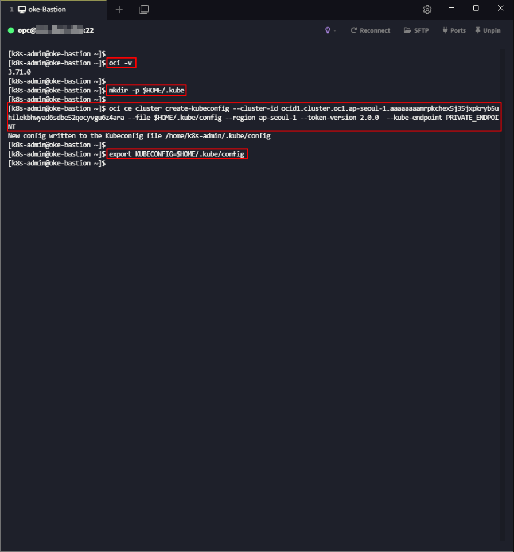This screenshot has height=552, width=514.
Task: Click the highlighted "oci -v" command
Action: [122, 63]
